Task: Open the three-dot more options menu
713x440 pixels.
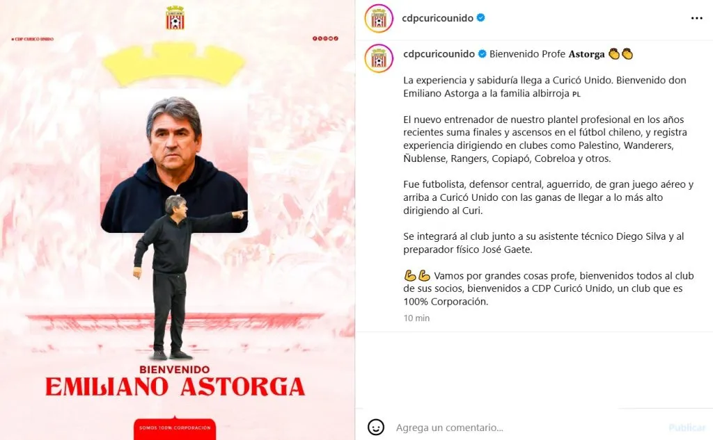Action: 696,18
